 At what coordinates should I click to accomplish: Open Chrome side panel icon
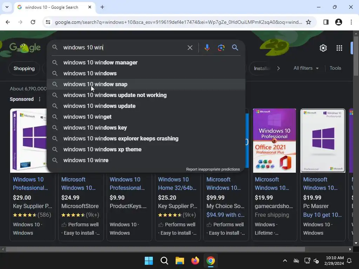pos(326,22)
